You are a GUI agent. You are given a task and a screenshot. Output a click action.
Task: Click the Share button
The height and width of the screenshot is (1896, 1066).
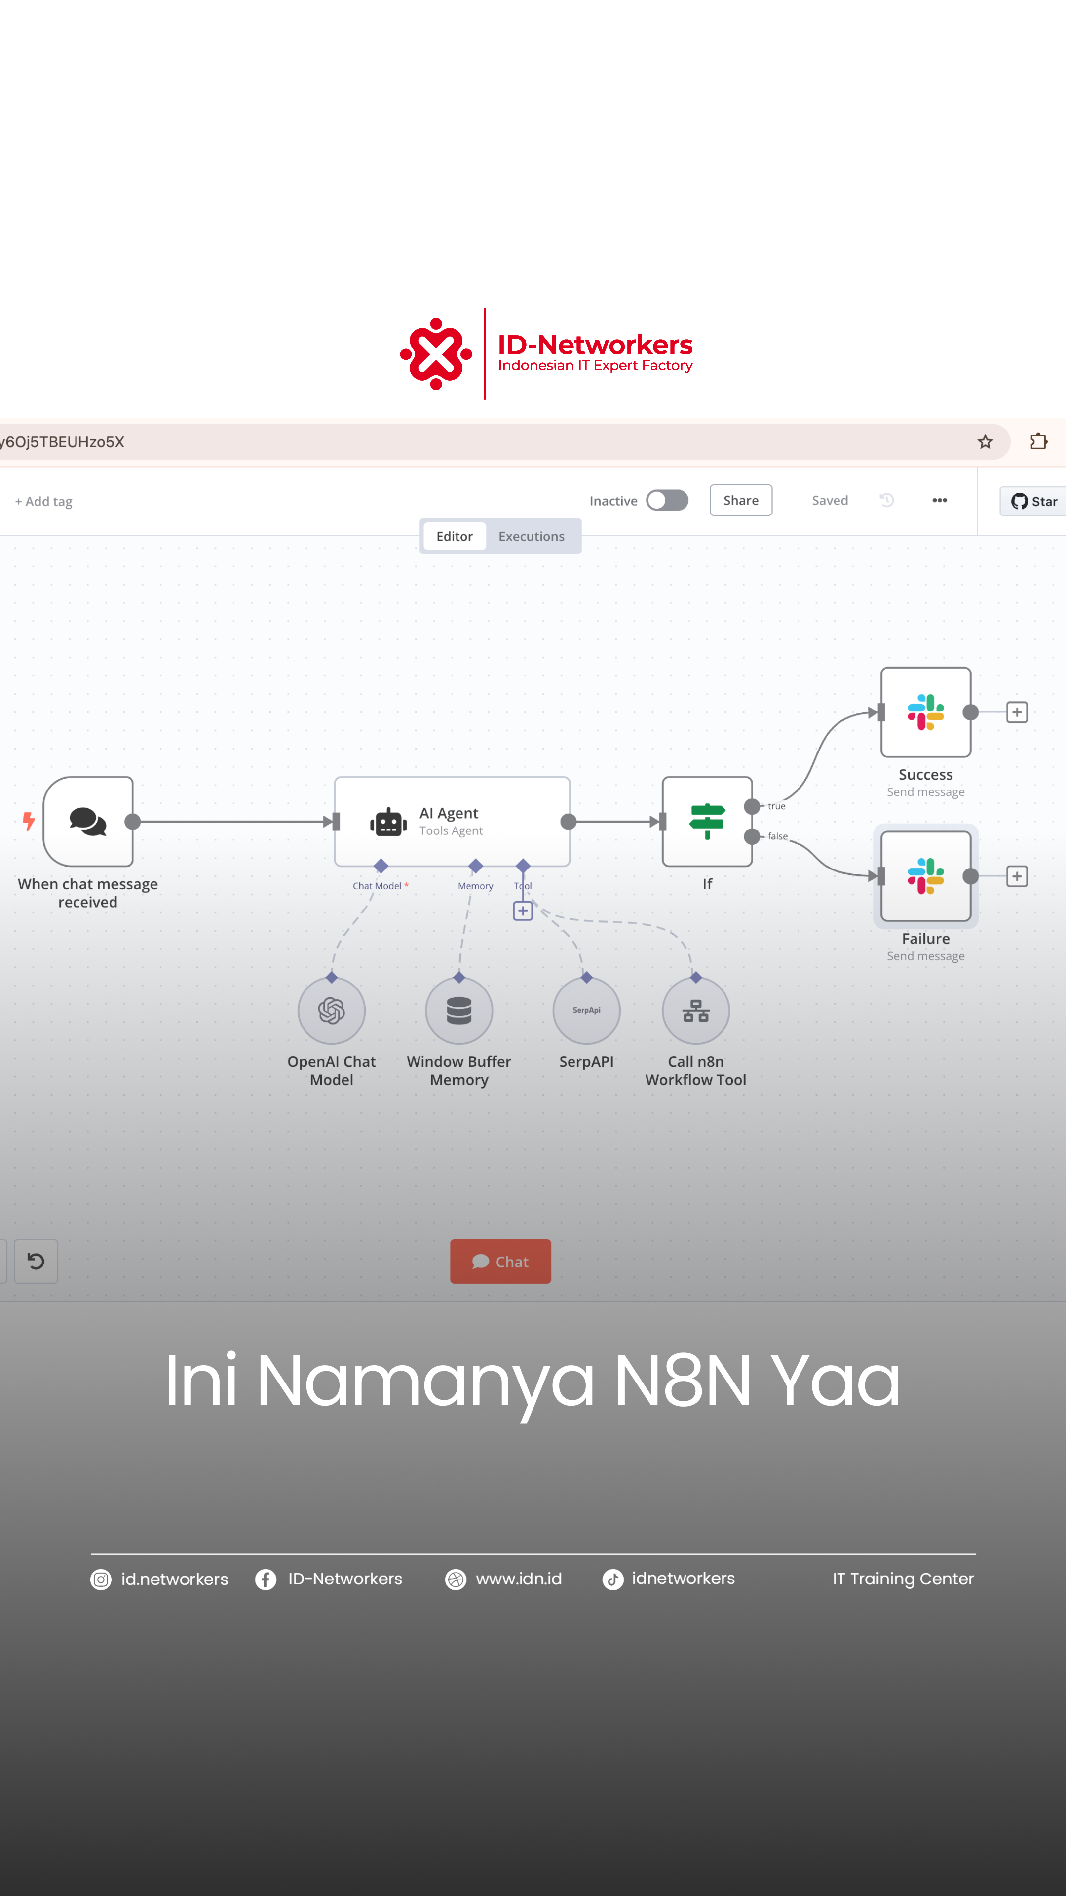[x=741, y=501]
